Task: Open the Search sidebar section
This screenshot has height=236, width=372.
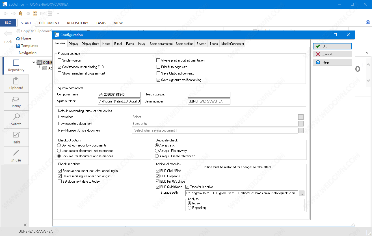Action: (x=16, y=120)
